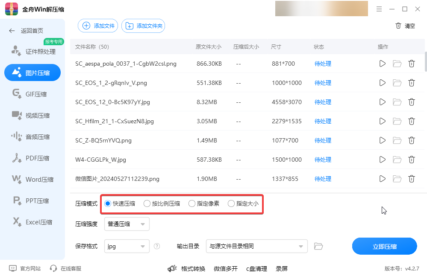Contact 在线客服
This screenshot has height=276, width=427.
[65, 268]
